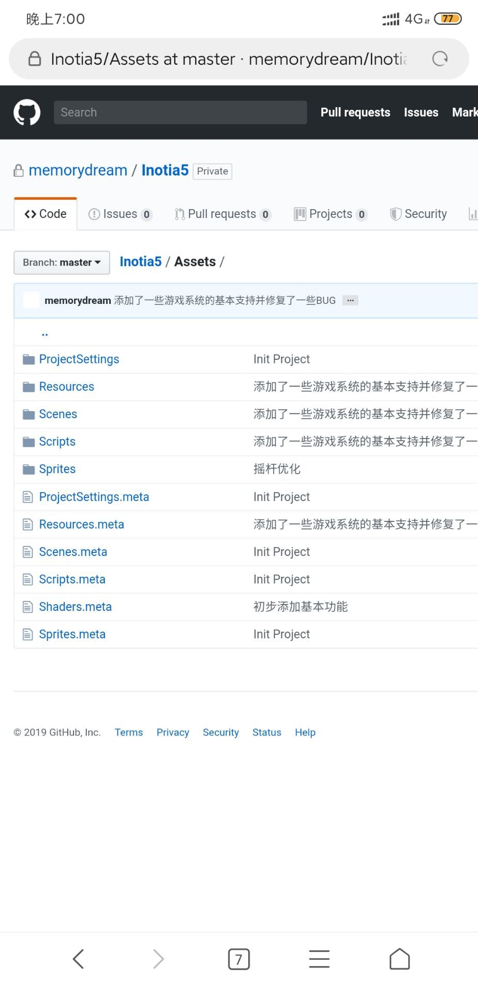Click the file icon beside Shaders.meta
478x994 pixels.
tap(28, 607)
